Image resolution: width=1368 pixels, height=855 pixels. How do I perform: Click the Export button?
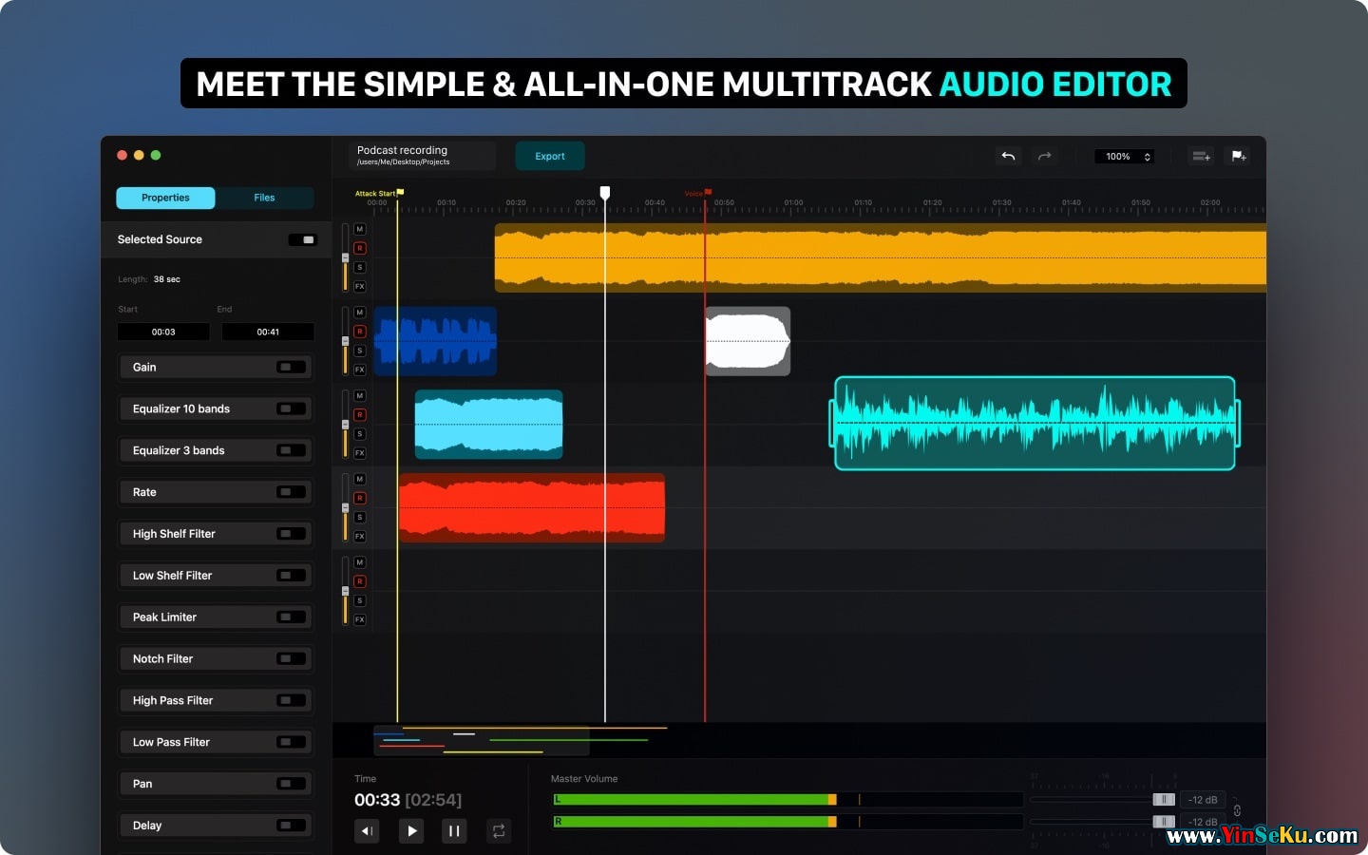click(550, 157)
